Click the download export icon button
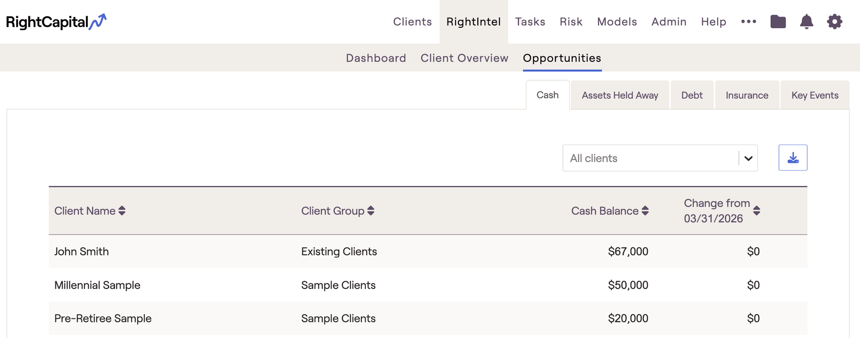 [793, 158]
